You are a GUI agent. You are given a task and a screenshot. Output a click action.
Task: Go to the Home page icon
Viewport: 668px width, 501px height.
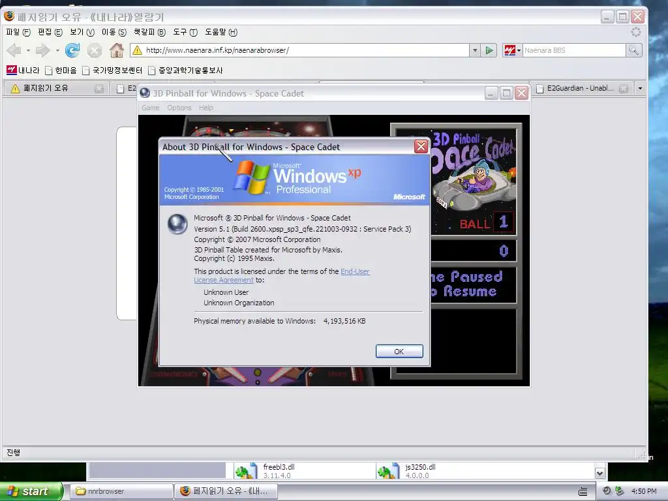[116, 50]
